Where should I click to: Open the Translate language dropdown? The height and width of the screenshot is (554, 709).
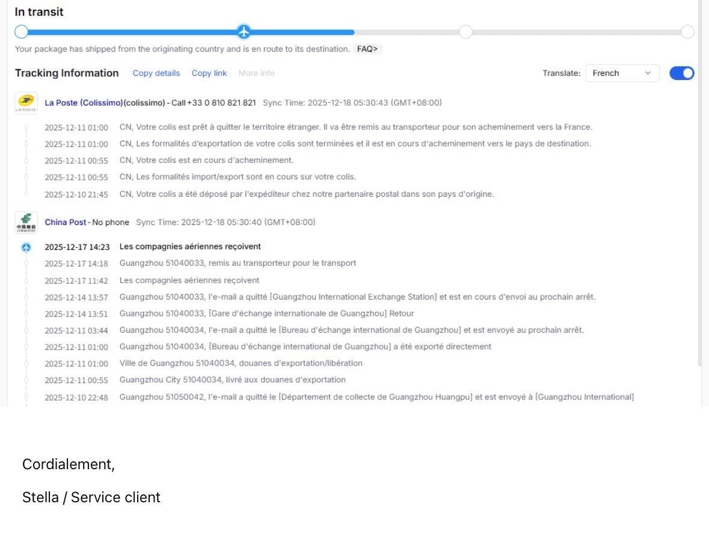click(622, 73)
